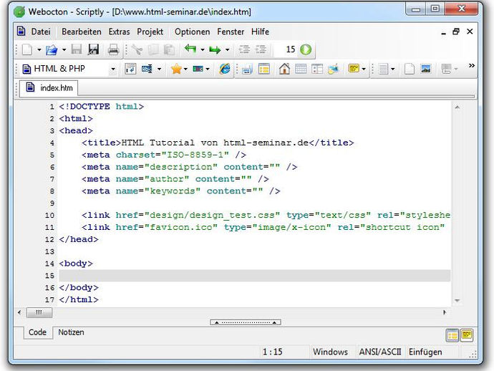Toggle the yellow notes panel button at bottom right

click(467, 334)
